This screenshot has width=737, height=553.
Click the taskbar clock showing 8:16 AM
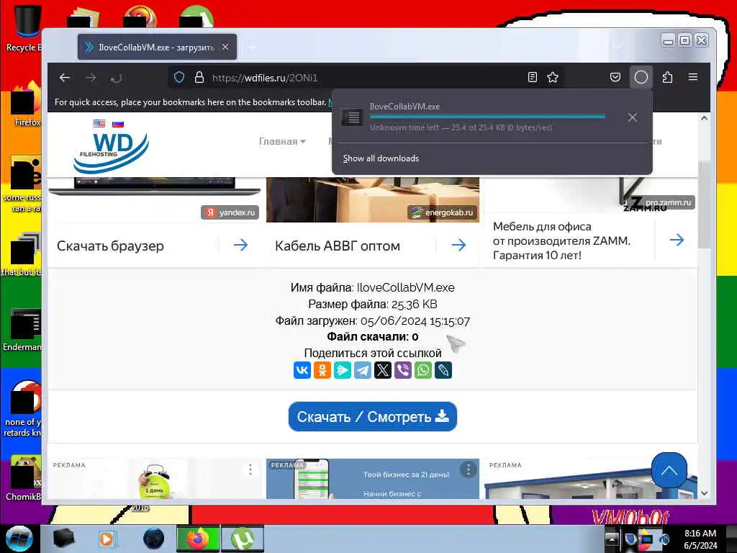[x=700, y=539]
